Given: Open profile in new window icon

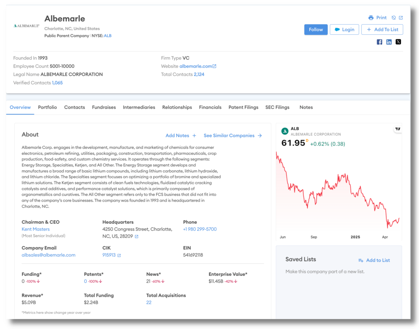Looking at the screenshot, I should (401, 18).
